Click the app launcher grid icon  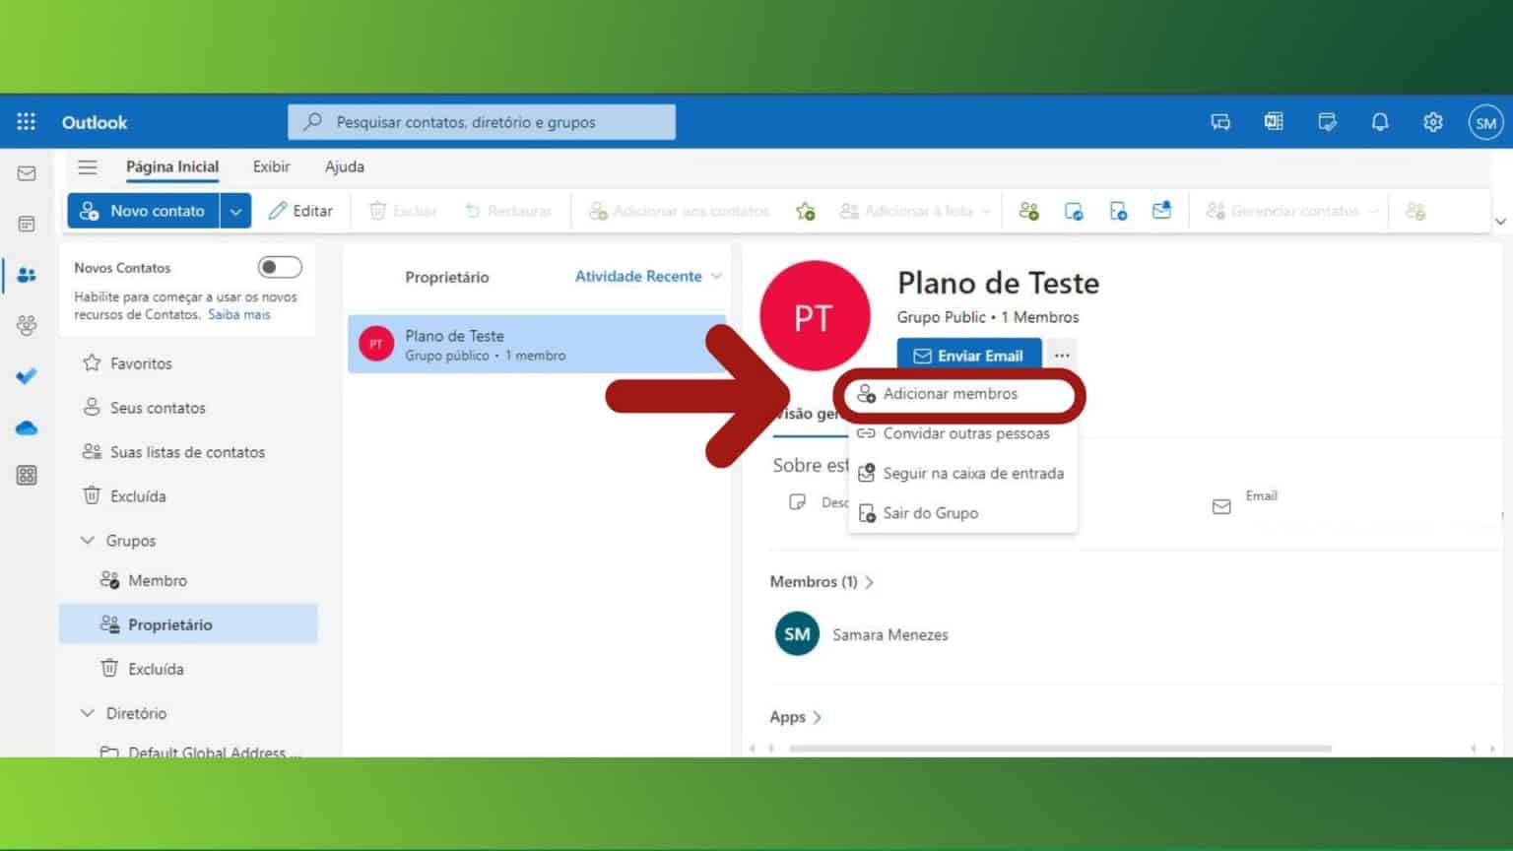click(26, 121)
